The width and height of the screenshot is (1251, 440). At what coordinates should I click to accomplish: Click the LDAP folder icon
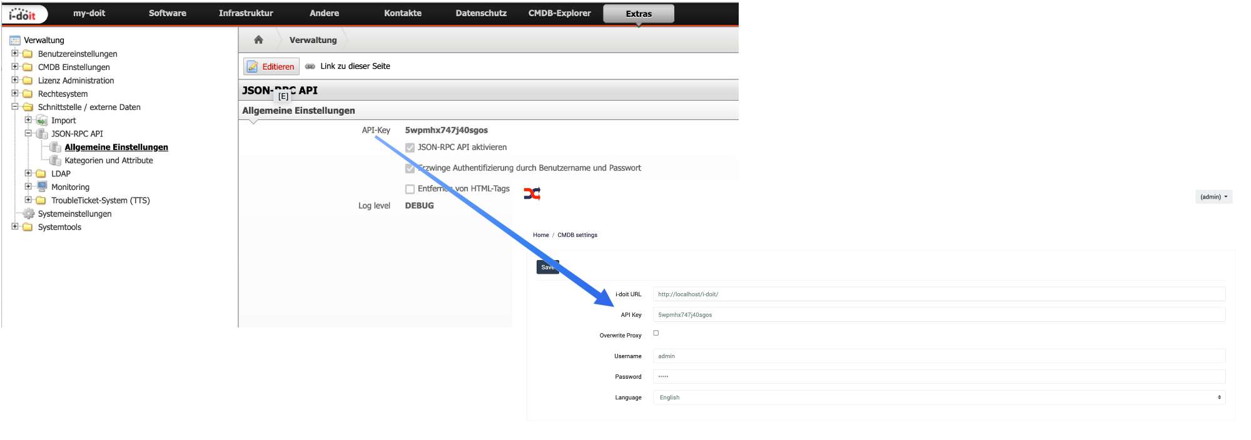pyautogui.click(x=41, y=174)
